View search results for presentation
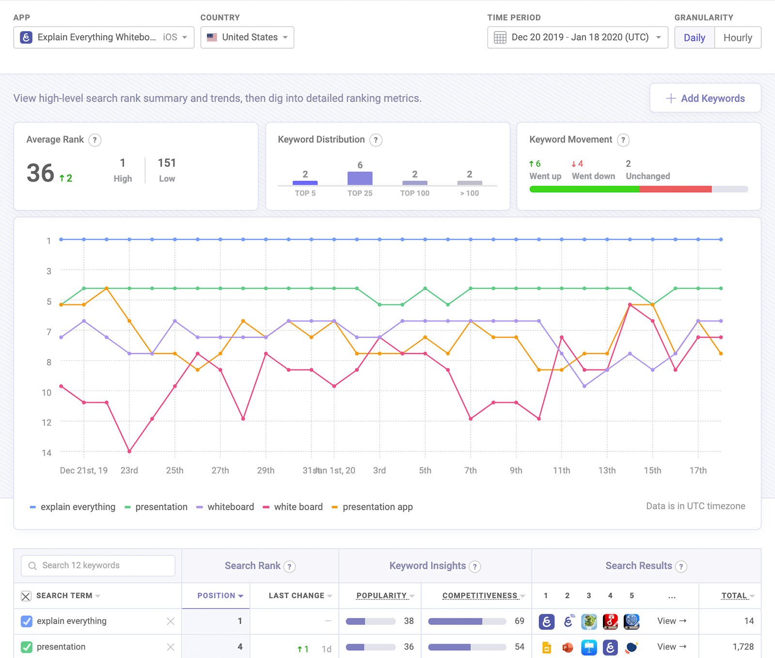Screen dimensions: 775x658 pyautogui.click(x=672, y=647)
